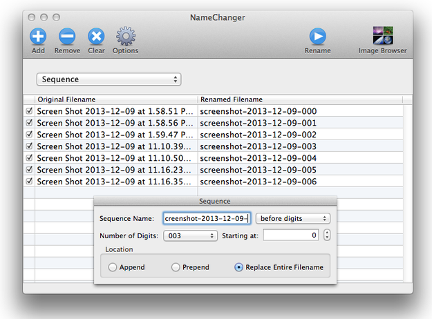Click the Sequence Name text field
The width and height of the screenshot is (432, 319).
click(207, 219)
